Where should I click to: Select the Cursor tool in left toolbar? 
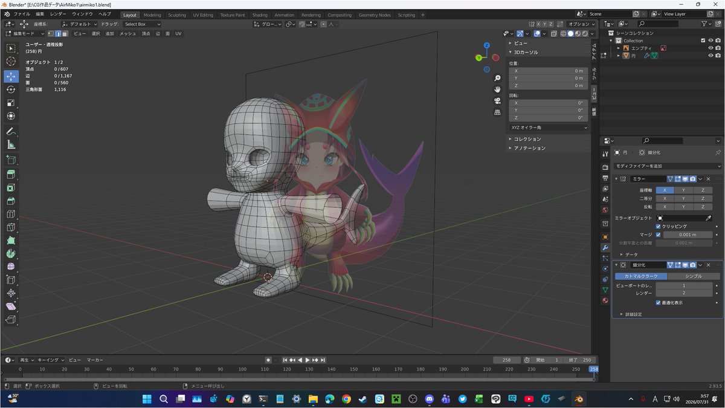[11, 62]
